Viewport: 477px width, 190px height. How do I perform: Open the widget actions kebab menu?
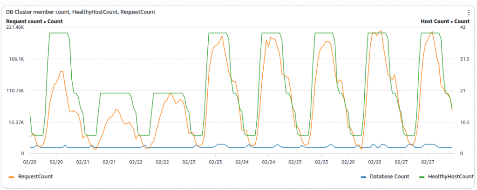469,13
